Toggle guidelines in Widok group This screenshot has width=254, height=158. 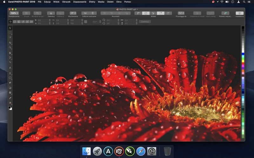[x=153, y=13]
